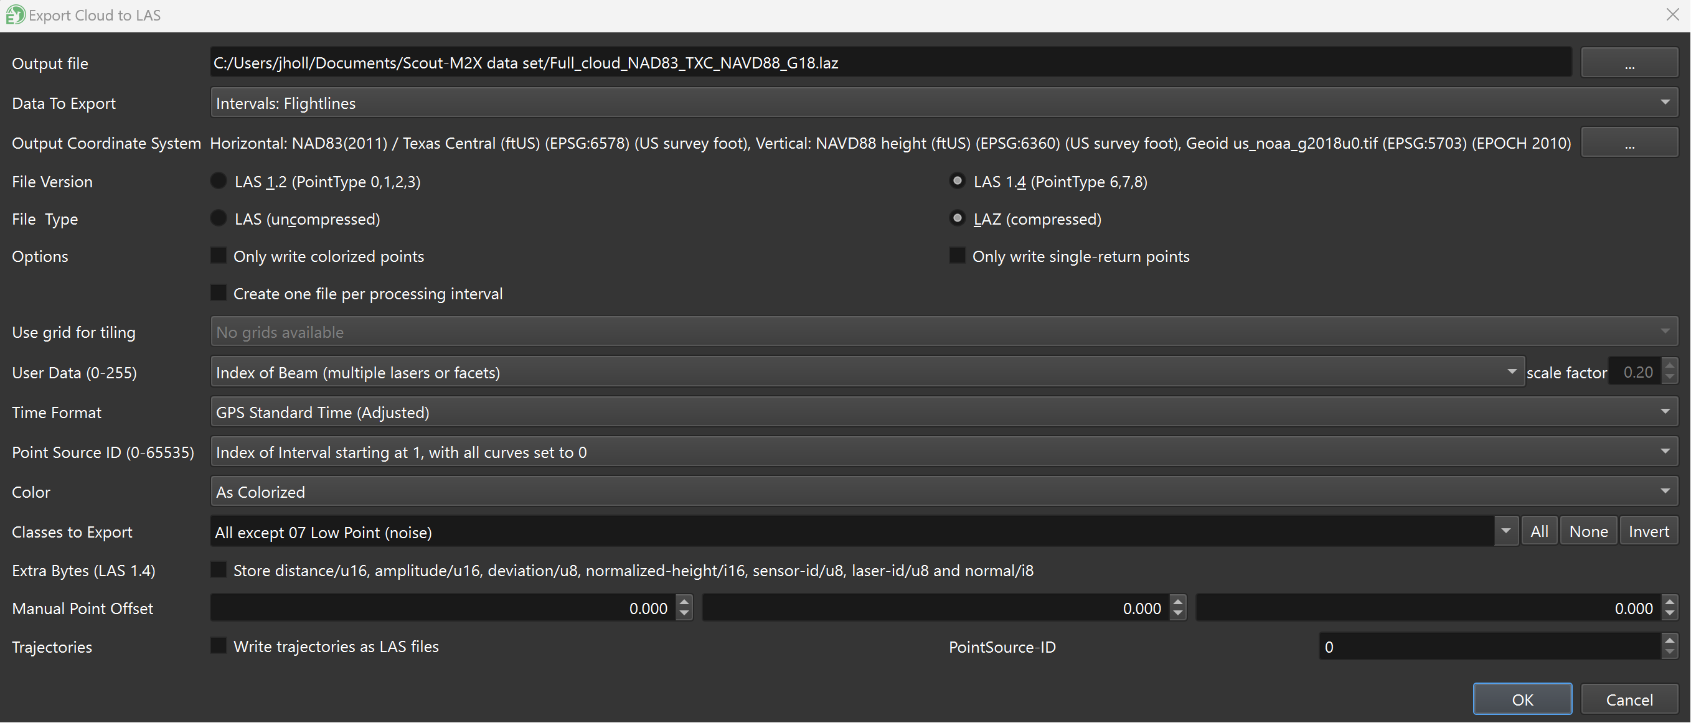The height and width of the screenshot is (723, 1691).
Task: Select LAS 1.2 file version radio
Action: pyautogui.click(x=219, y=181)
